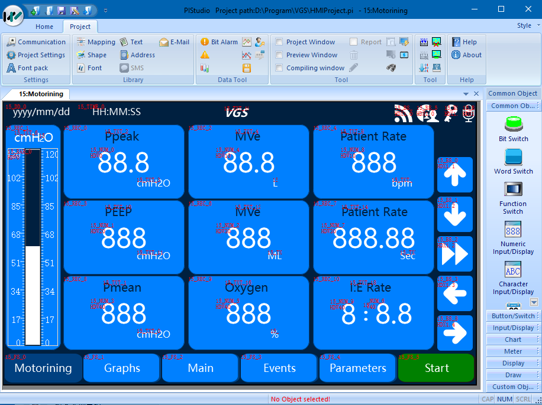The width and height of the screenshot is (542, 405).
Task: Expand the Custom Obj... category
Action: [514, 387]
